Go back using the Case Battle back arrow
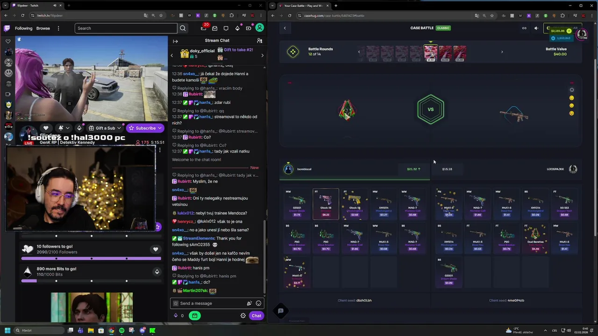598x336 pixels. click(285, 28)
